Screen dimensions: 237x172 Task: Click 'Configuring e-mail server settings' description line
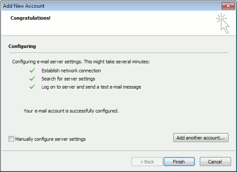click(x=81, y=62)
